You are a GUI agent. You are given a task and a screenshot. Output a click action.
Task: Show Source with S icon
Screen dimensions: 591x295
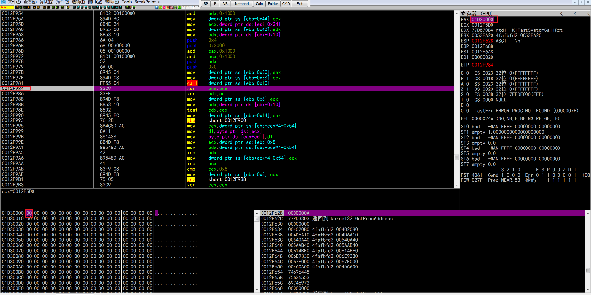(120, 7)
